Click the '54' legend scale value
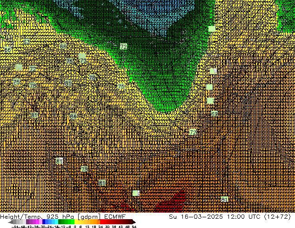Image resolution: width=295 pixels, height=228 pixels. coord(134,227)
